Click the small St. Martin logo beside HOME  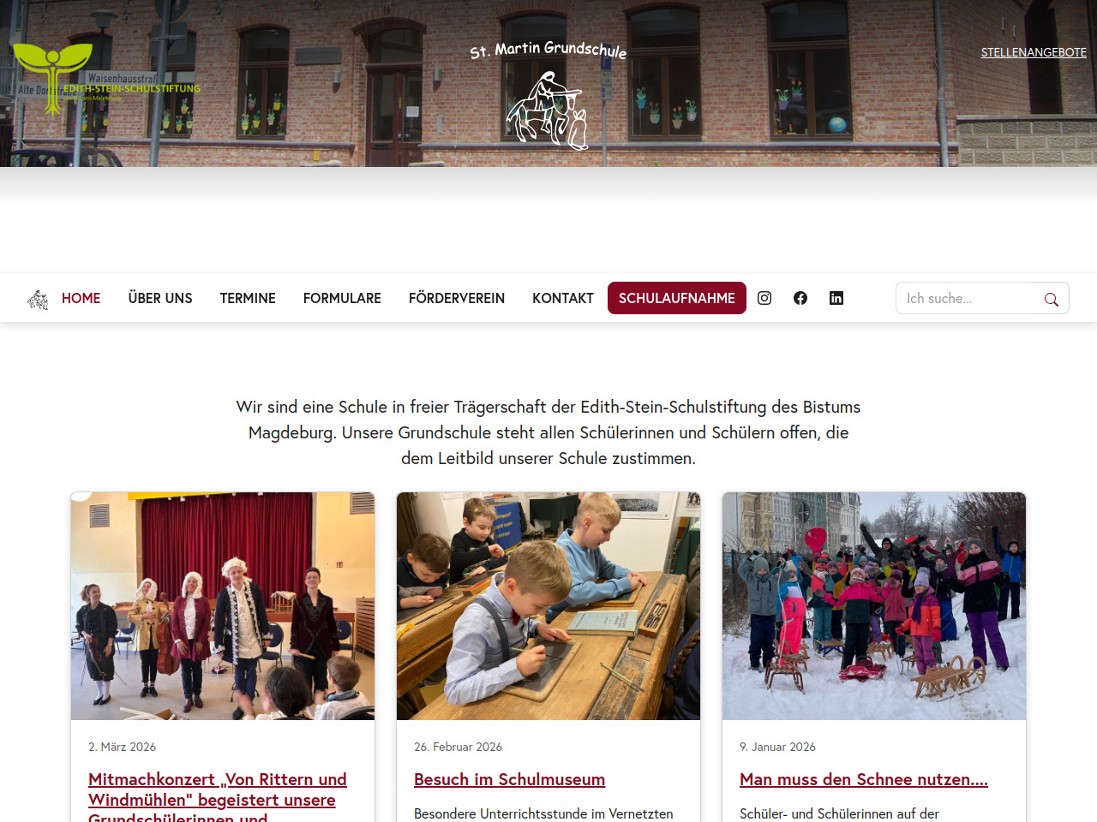38,299
